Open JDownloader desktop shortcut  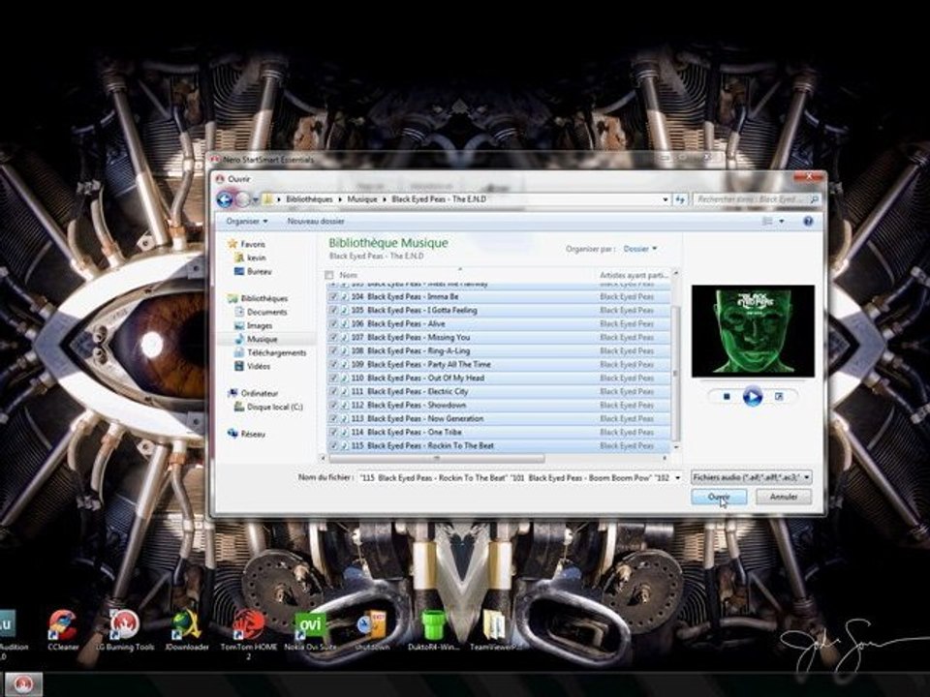[x=187, y=631]
